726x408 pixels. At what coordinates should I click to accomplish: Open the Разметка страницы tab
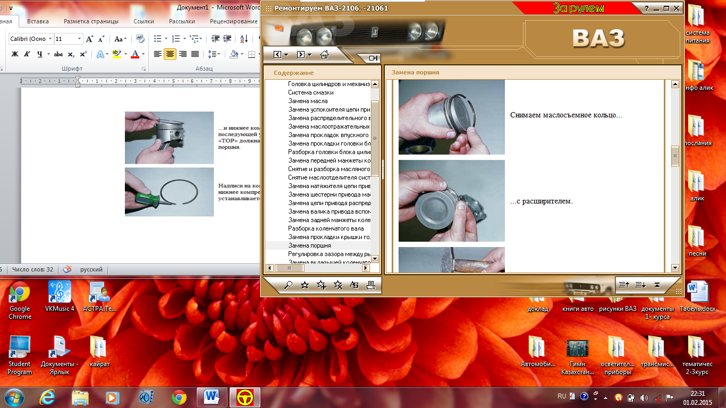click(91, 21)
